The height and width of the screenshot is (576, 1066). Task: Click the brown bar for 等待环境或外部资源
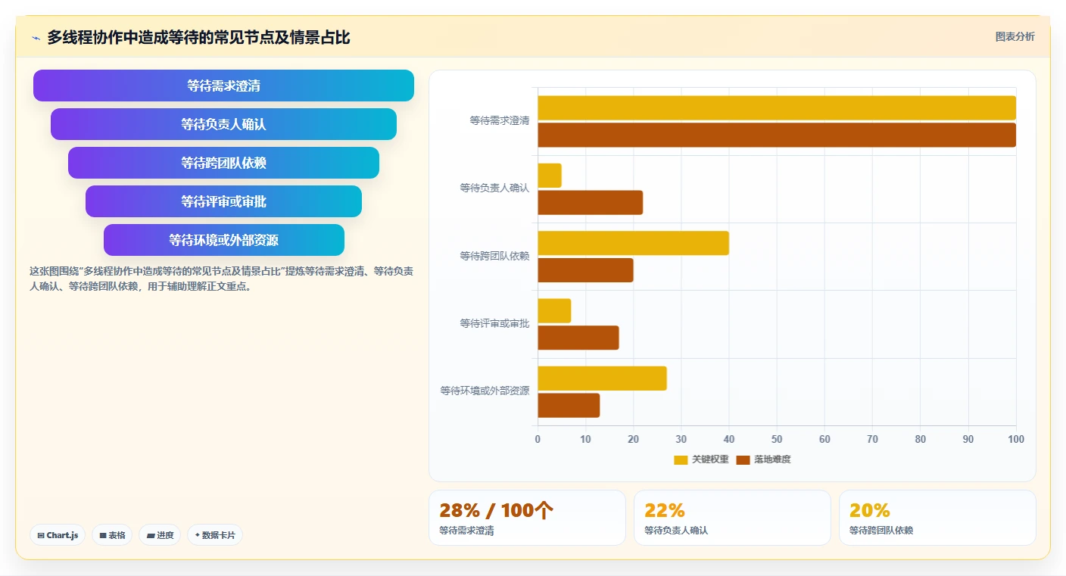(569, 406)
